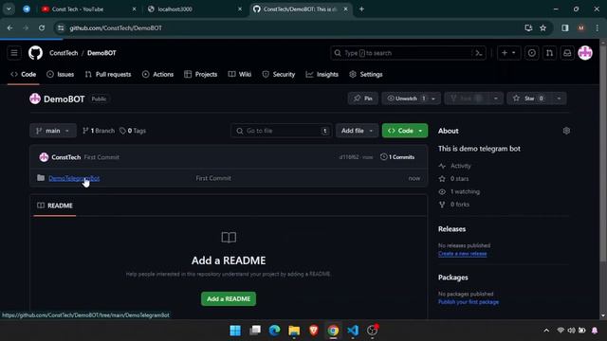Open the 0 forks link
This screenshot has width=607, height=341.
click(459, 205)
